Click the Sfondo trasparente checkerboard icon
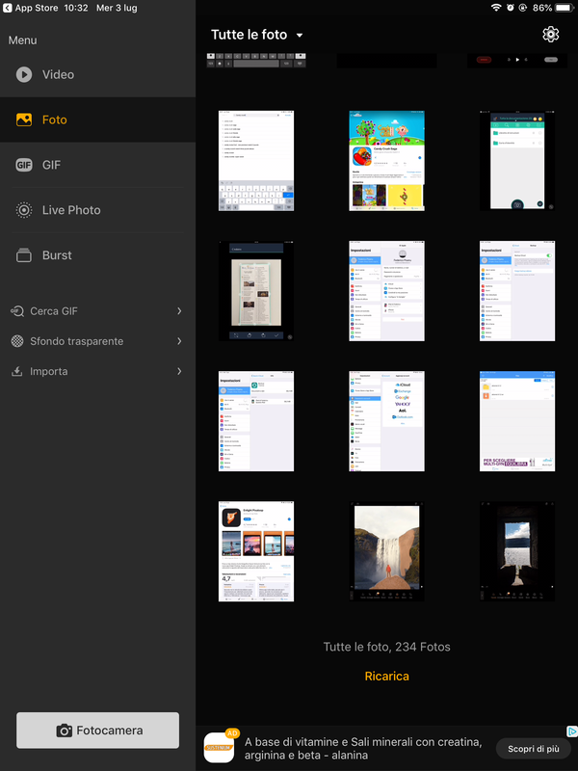 pos(17,341)
